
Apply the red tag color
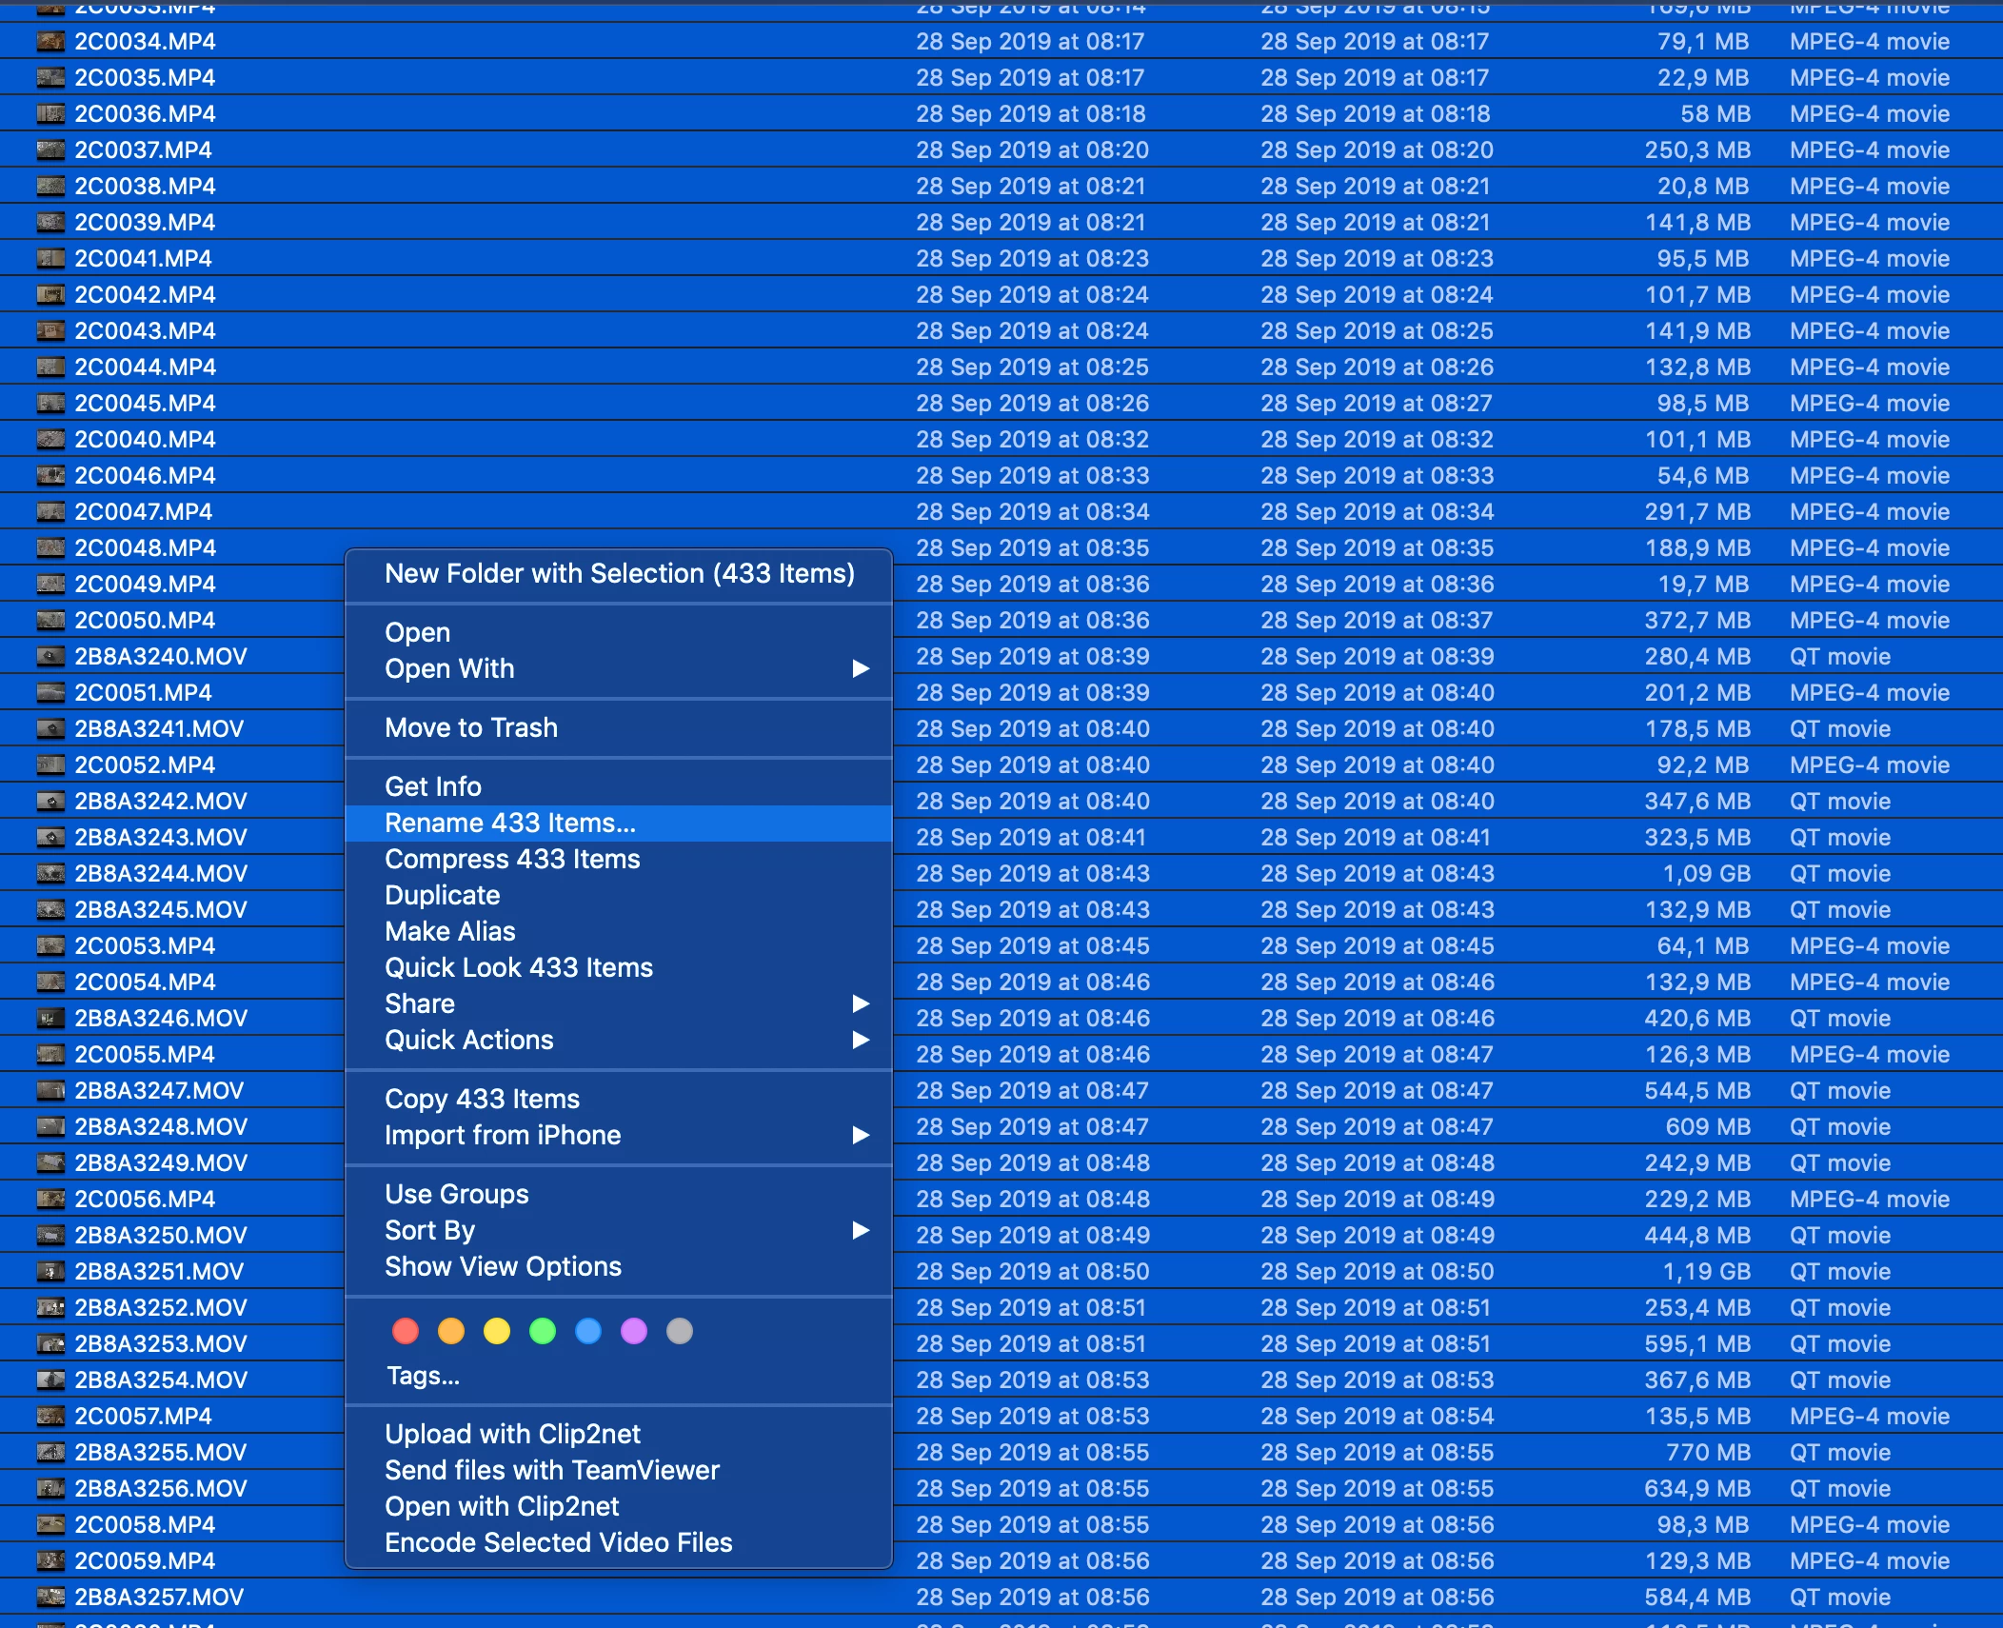(406, 1331)
